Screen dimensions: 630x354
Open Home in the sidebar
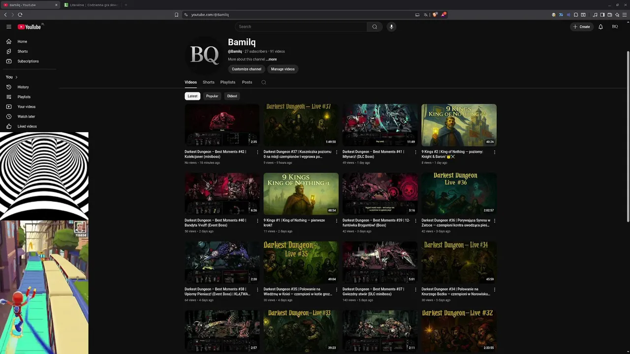coord(29,42)
